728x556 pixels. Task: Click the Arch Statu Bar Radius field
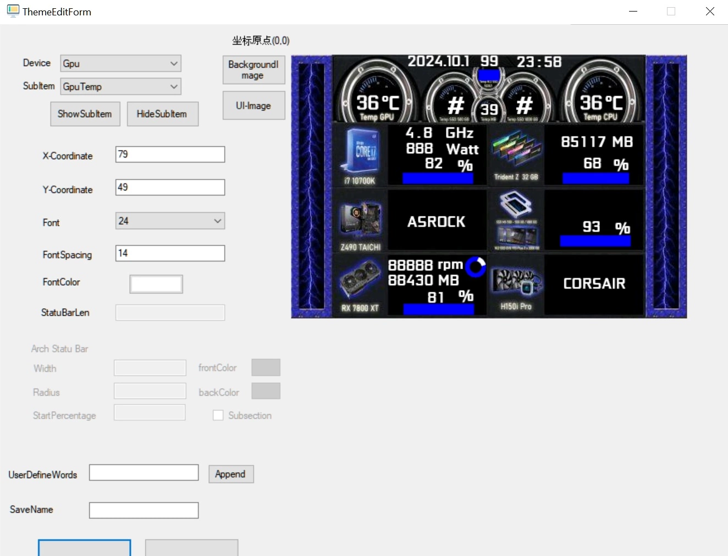[150, 391]
